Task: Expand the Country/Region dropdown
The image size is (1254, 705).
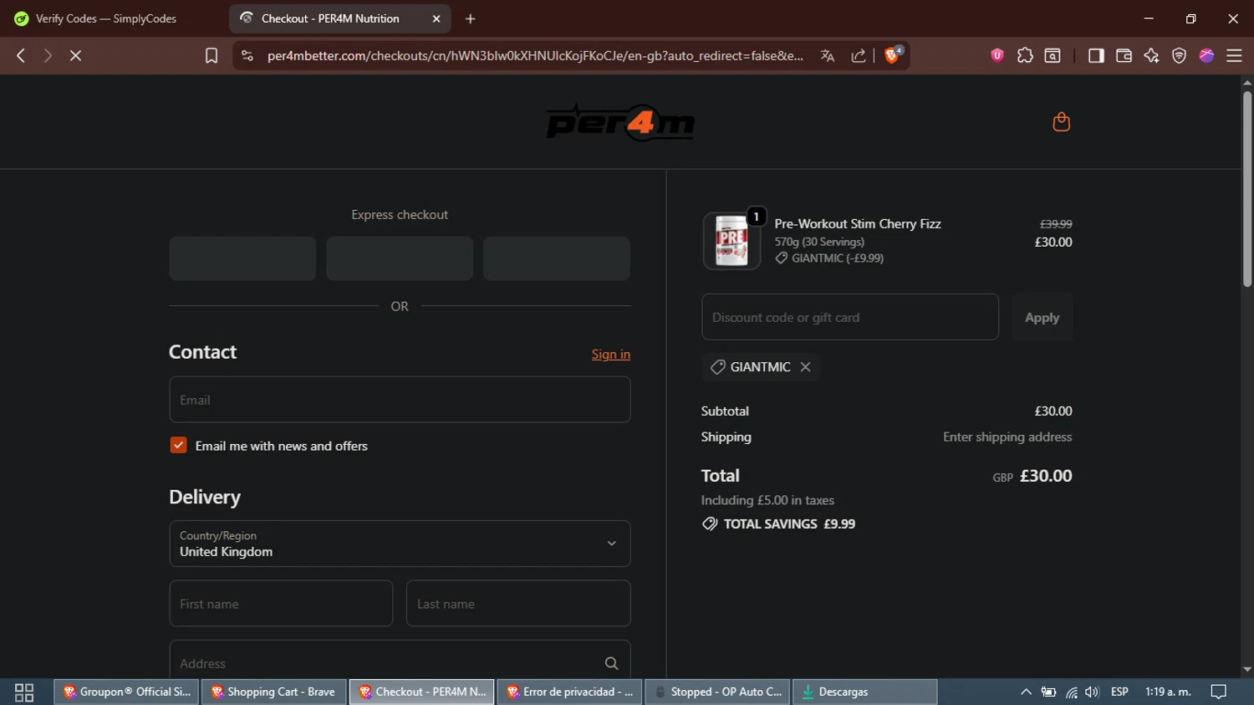Action: click(x=400, y=544)
